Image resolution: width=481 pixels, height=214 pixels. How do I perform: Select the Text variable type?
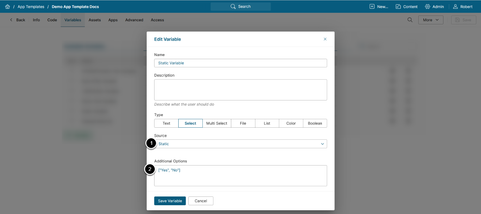pyautogui.click(x=166, y=123)
